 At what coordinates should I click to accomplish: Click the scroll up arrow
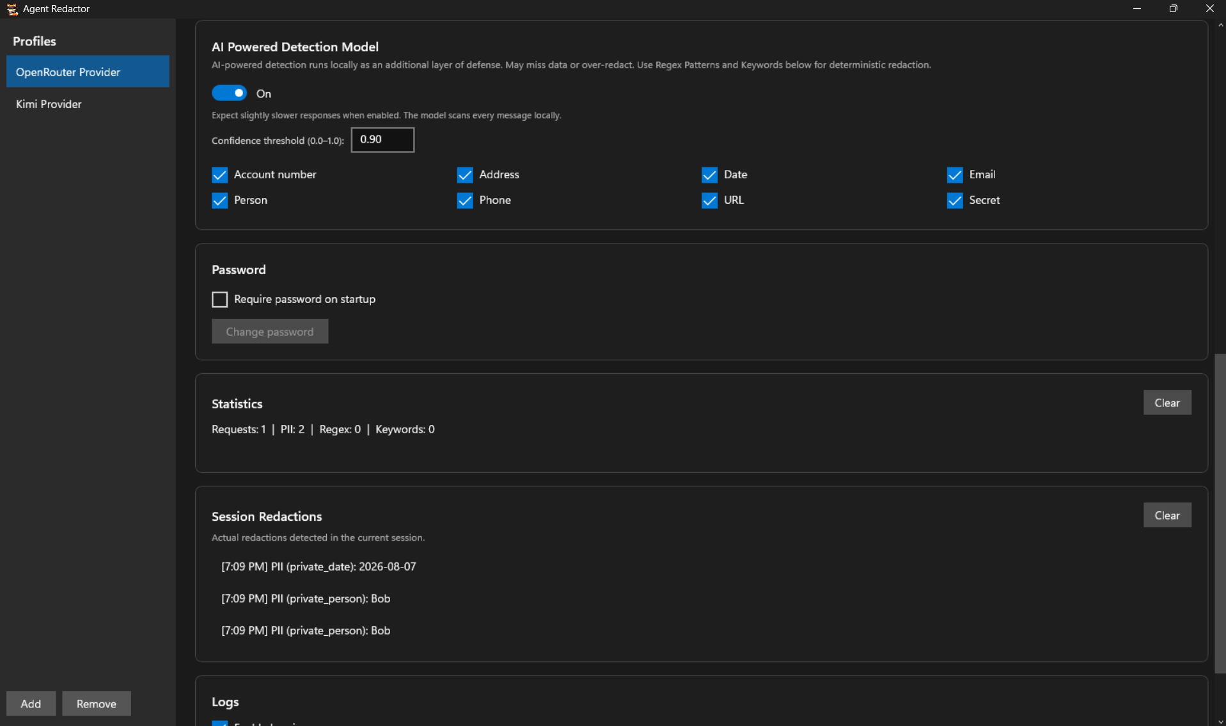pos(1220,25)
